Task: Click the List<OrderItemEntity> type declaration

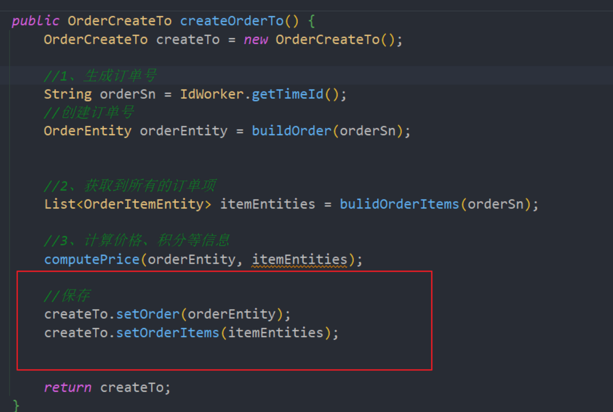Action: pos(128,204)
